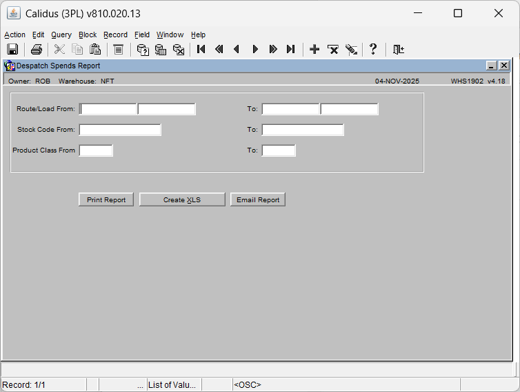This screenshot has height=392, width=520.
Task: Click the Print Report button
Action: coord(106,199)
